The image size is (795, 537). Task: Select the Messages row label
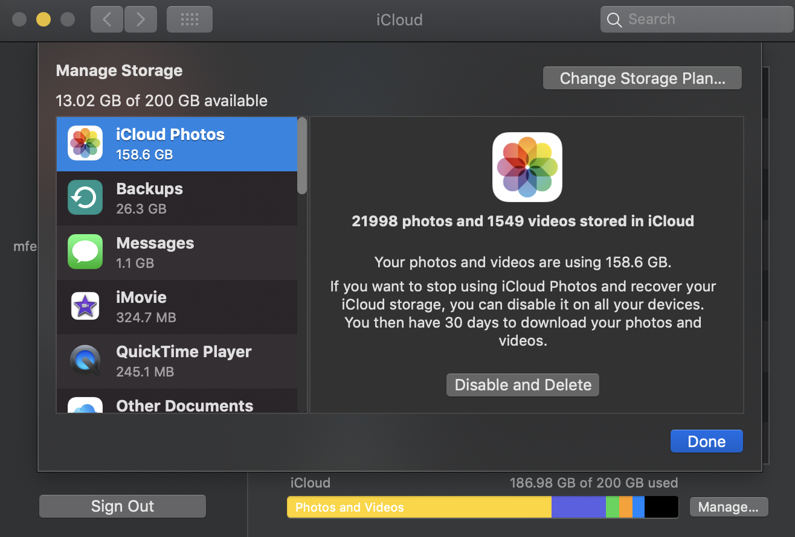point(155,243)
